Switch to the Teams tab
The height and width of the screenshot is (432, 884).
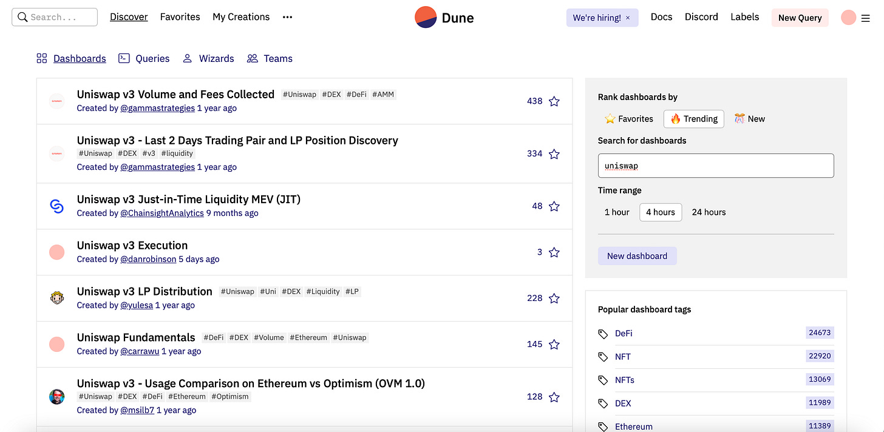(x=270, y=59)
